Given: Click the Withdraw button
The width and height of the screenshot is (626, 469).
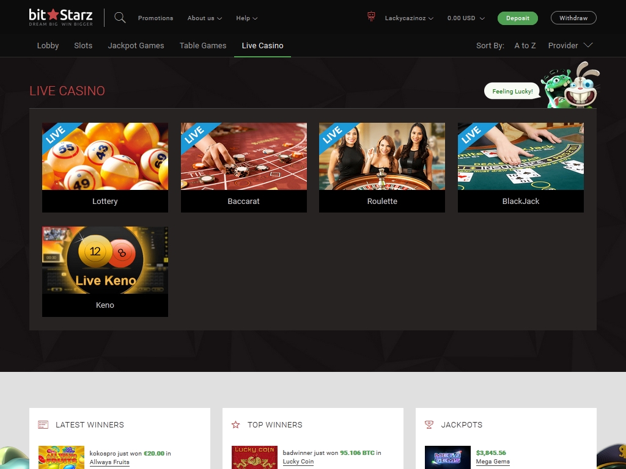Looking at the screenshot, I should (x=573, y=18).
